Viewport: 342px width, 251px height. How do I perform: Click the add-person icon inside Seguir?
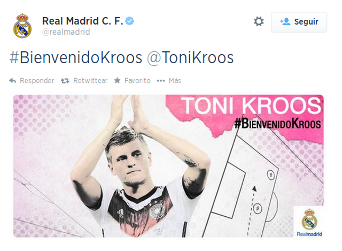(x=285, y=21)
